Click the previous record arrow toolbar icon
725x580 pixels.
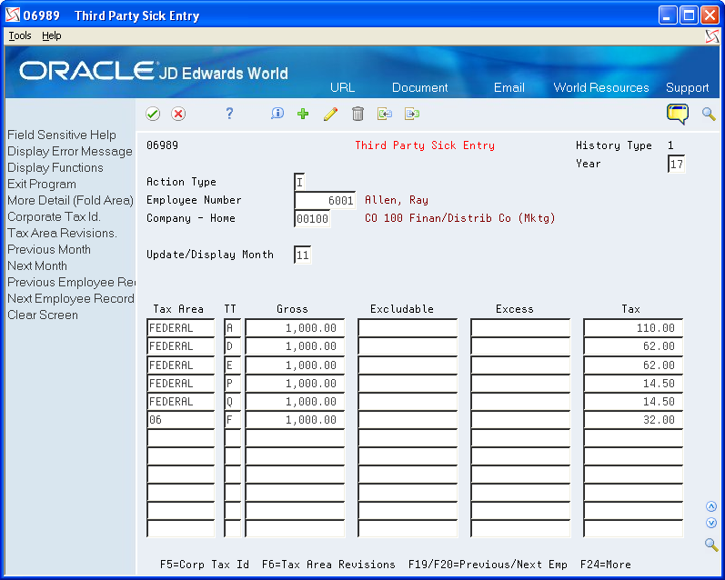(x=385, y=114)
